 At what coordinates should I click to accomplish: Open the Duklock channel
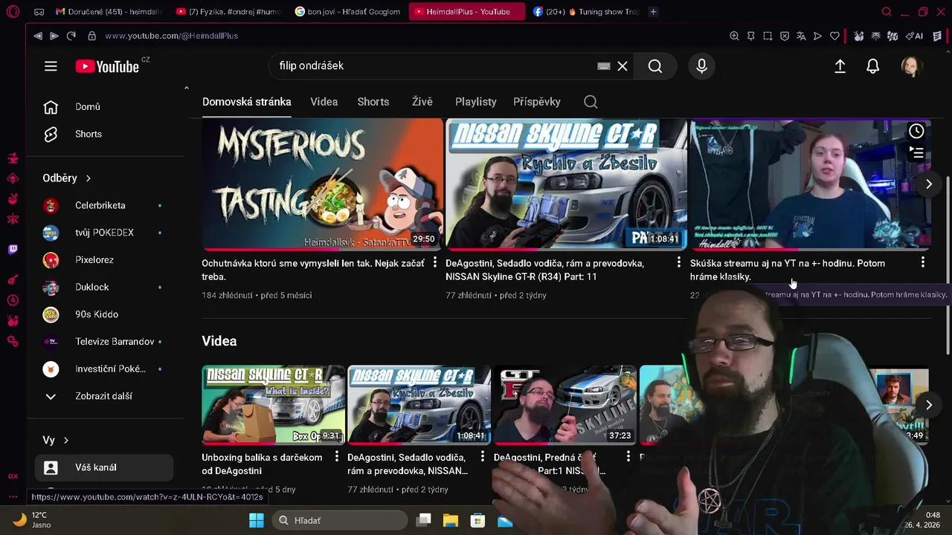click(x=104, y=288)
